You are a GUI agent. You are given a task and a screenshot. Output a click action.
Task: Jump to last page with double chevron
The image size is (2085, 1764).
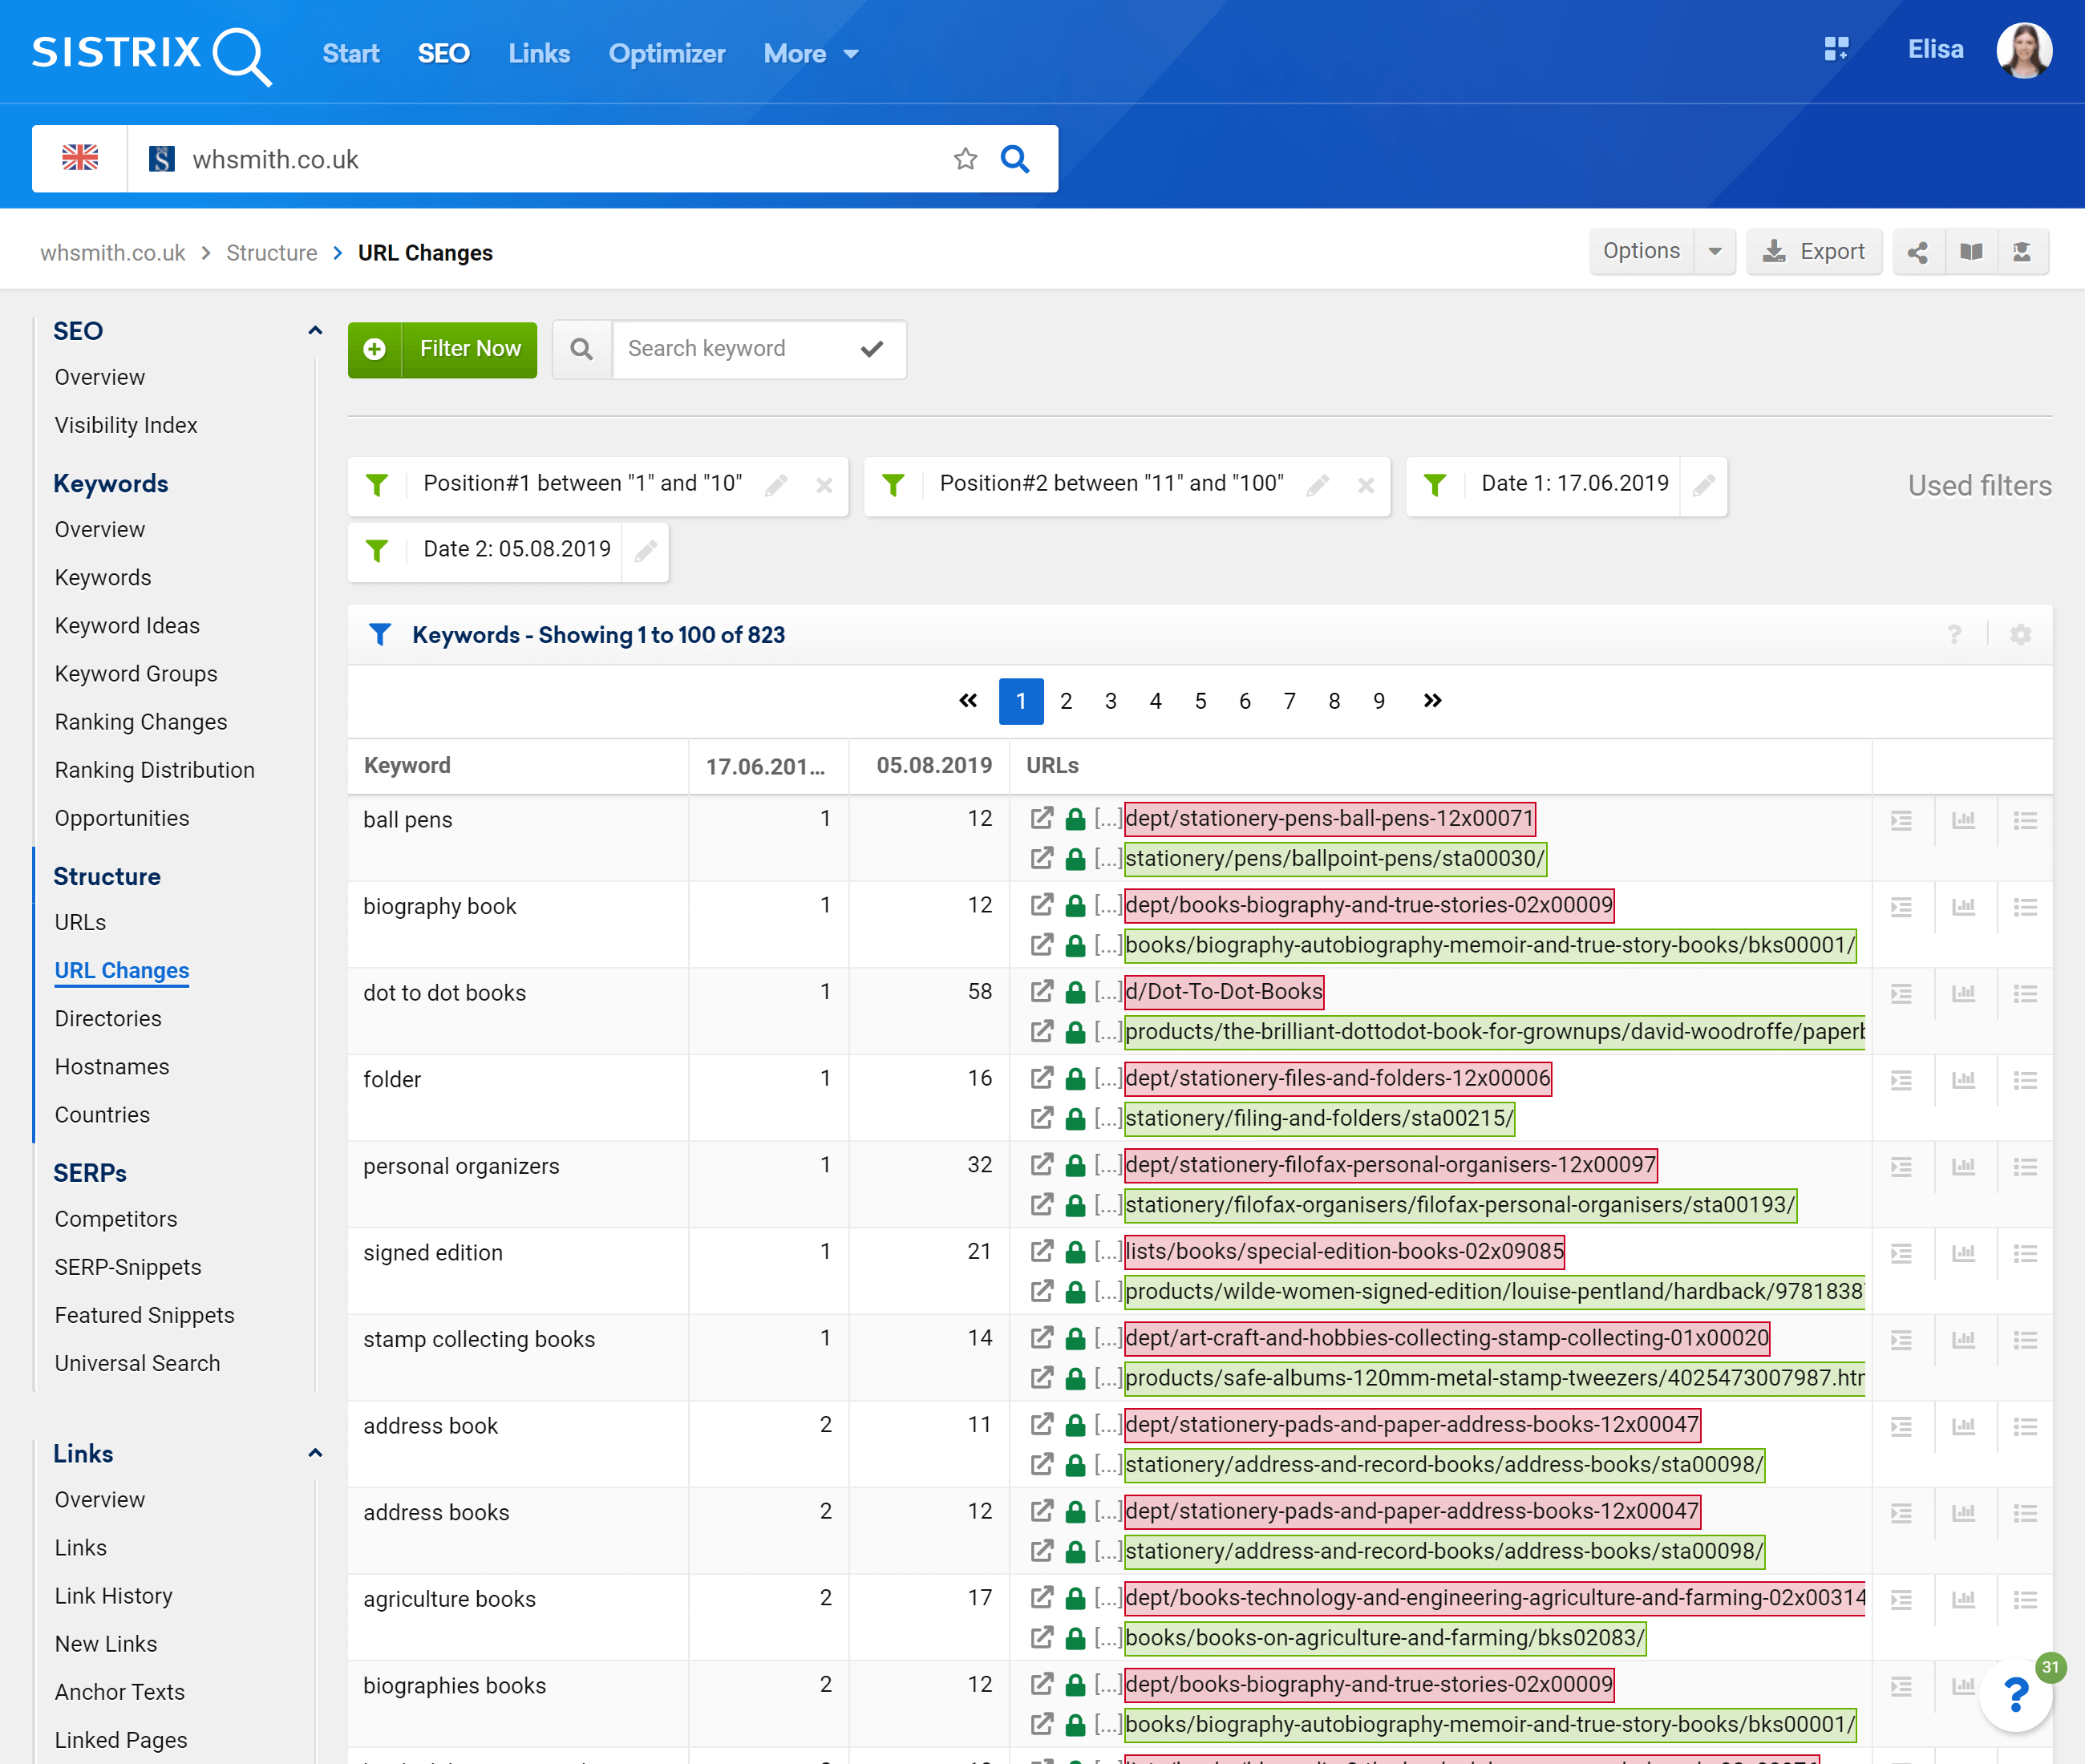pos(1433,701)
